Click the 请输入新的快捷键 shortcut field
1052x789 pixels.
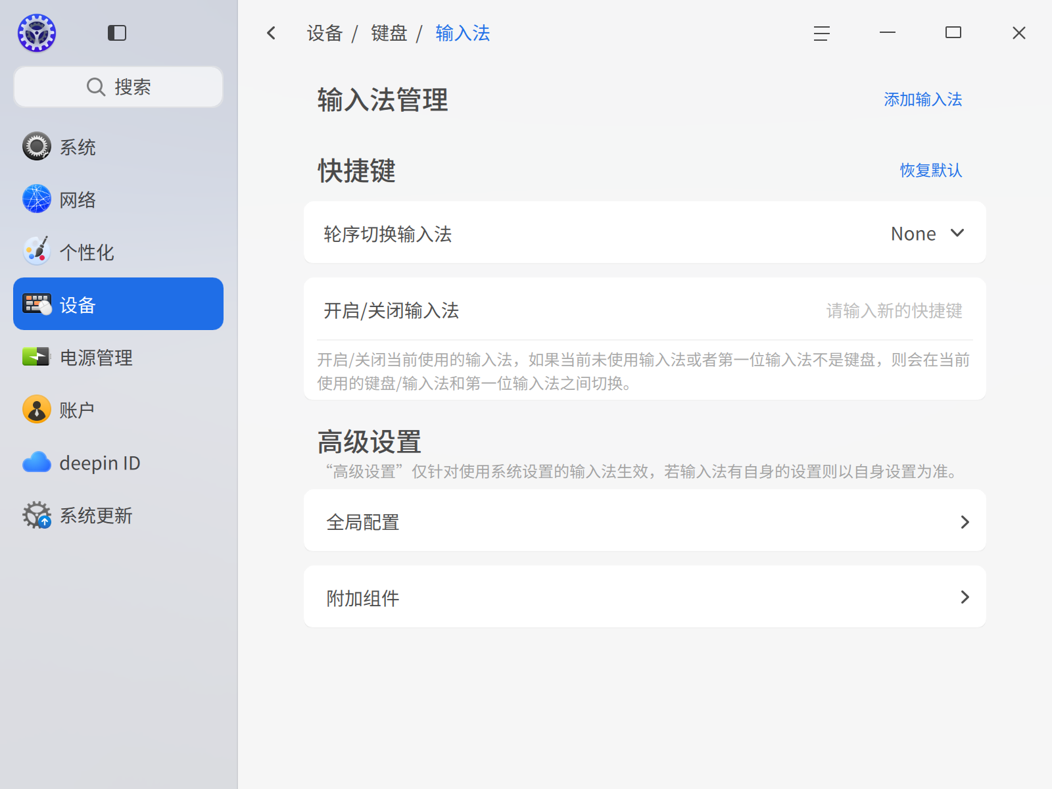(x=894, y=310)
